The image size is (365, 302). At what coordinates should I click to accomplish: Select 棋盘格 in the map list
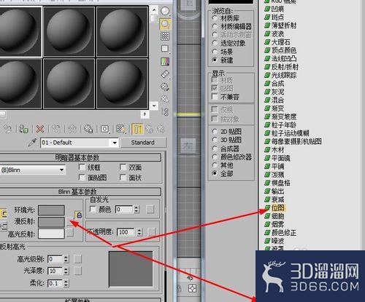[x=281, y=183]
